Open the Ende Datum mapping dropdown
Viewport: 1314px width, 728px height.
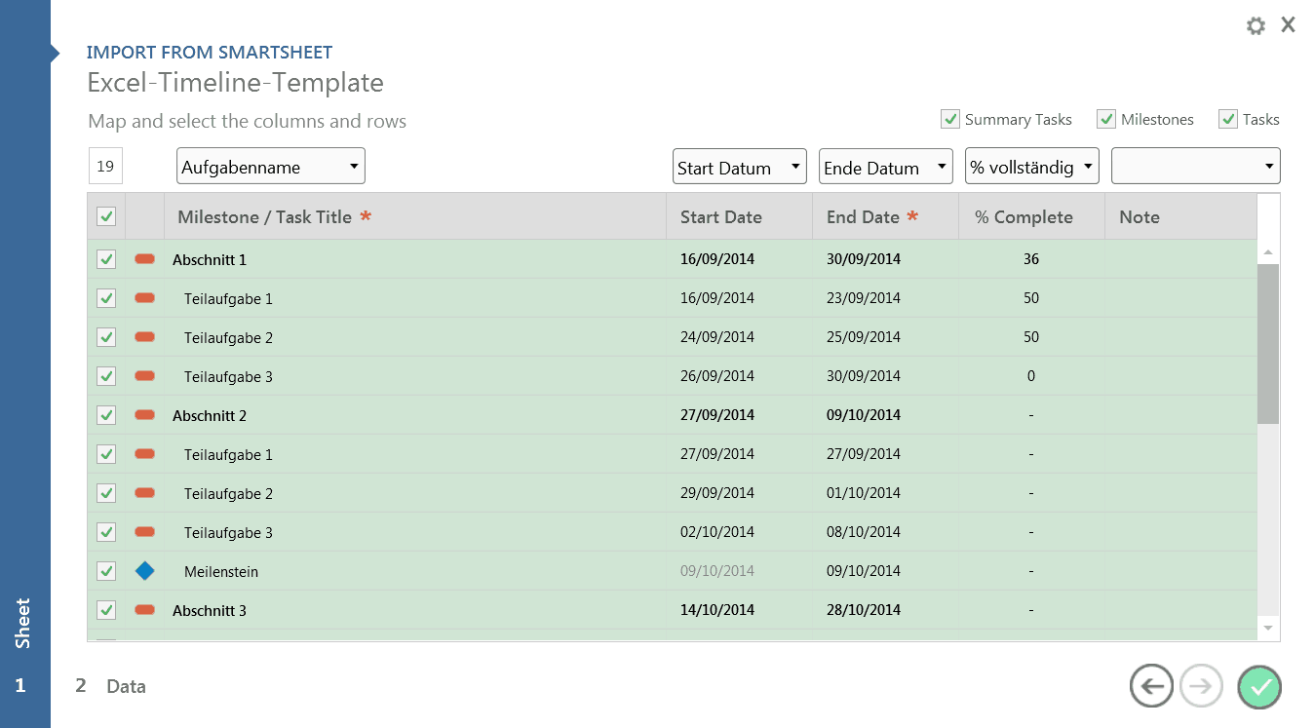coord(885,166)
